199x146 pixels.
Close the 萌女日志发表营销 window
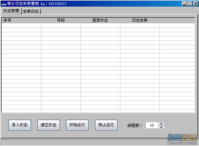pyautogui.click(x=195, y=4)
